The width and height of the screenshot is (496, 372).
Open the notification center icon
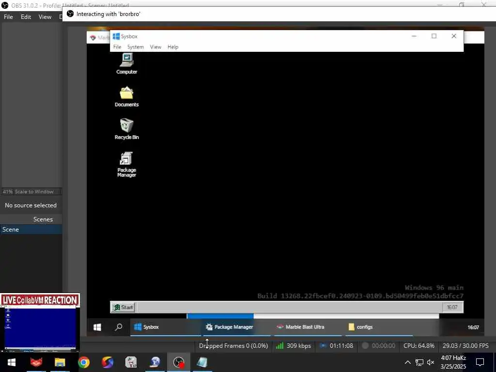[480, 362]
